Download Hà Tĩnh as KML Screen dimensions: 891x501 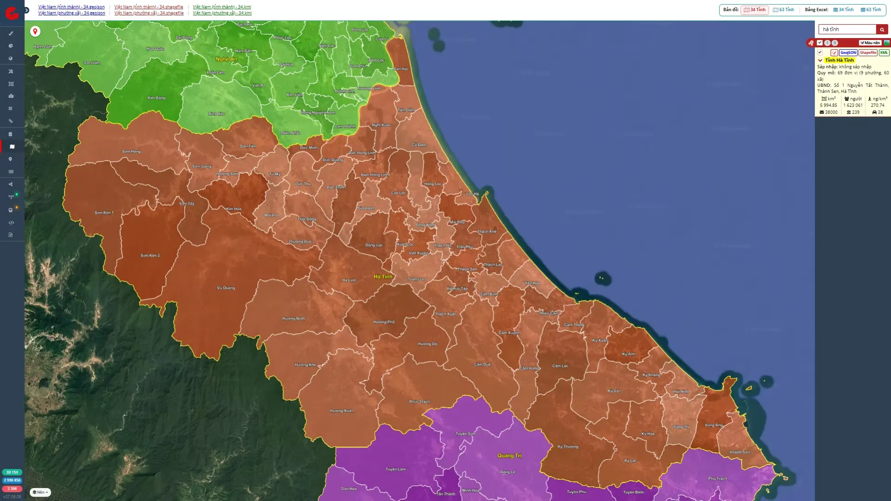coord(884,53)
